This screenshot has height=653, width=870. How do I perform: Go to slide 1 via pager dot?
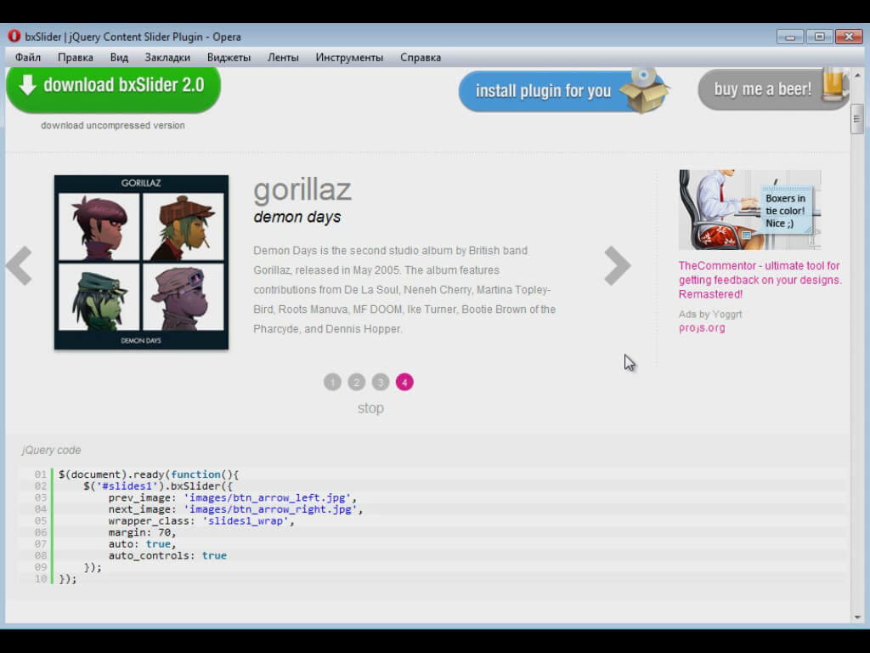[332, 382]
